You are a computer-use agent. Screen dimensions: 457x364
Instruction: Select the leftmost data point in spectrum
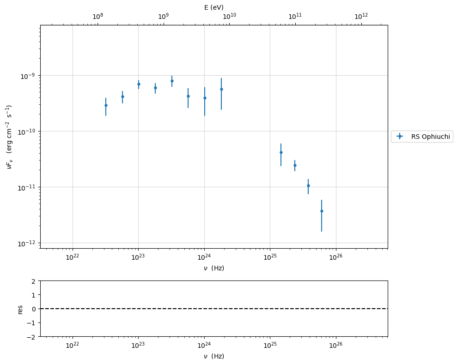(106, 105)
